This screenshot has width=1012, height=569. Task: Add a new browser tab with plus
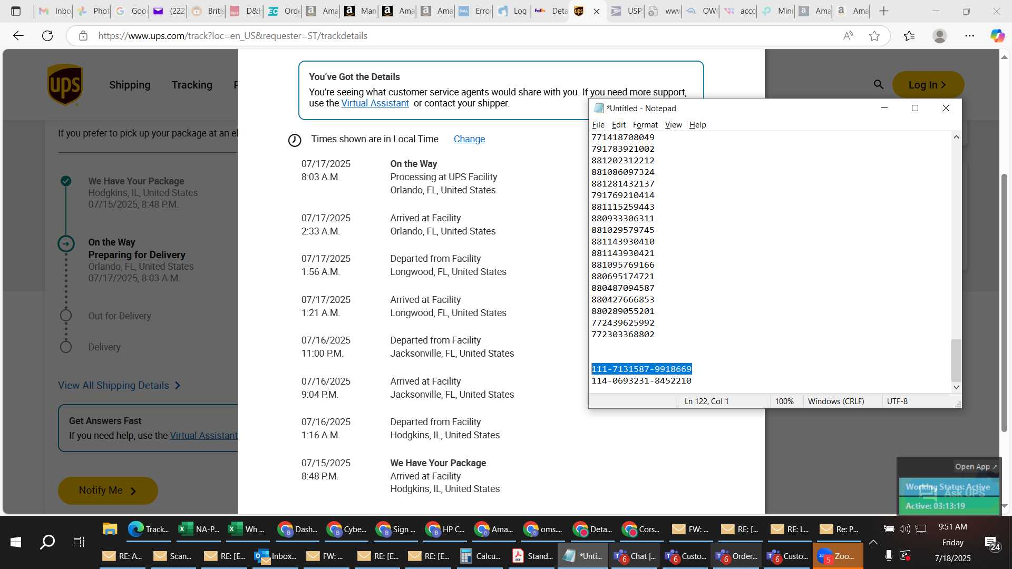point(884,11)
